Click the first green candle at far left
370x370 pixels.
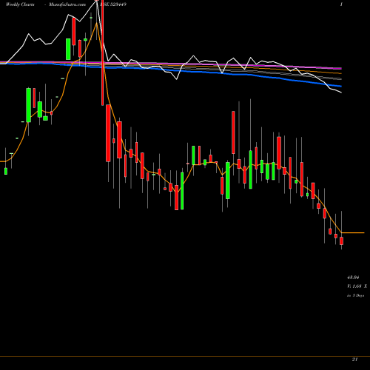[6, 171]
